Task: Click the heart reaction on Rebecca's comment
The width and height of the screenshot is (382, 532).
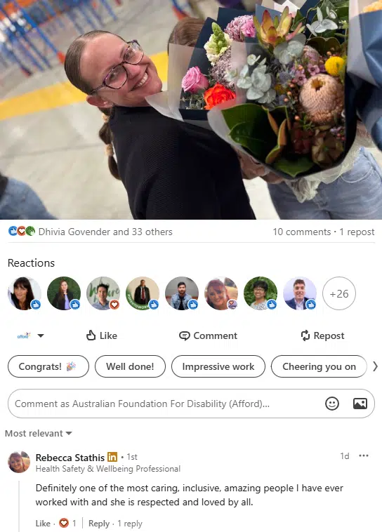Action: 63,523
